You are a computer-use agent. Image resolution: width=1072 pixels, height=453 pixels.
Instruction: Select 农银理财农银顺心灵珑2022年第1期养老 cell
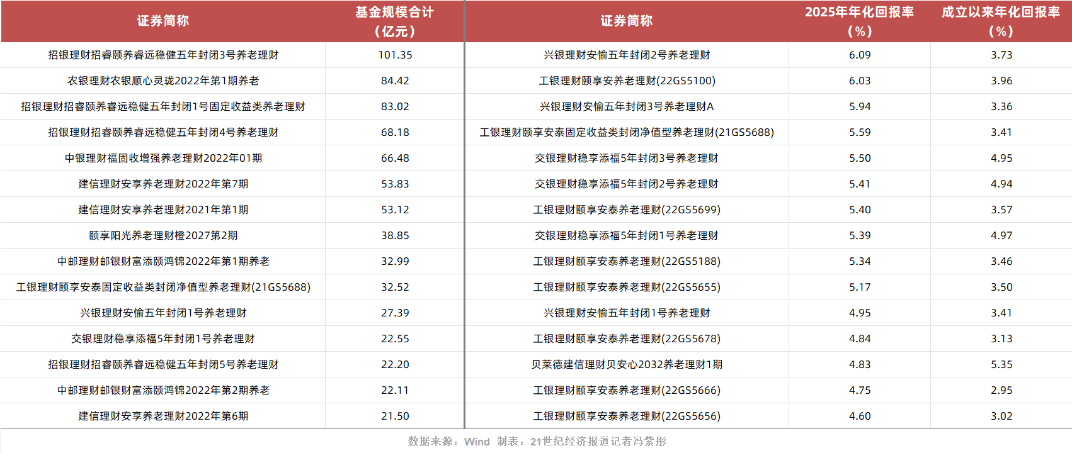tap(163, 81)
